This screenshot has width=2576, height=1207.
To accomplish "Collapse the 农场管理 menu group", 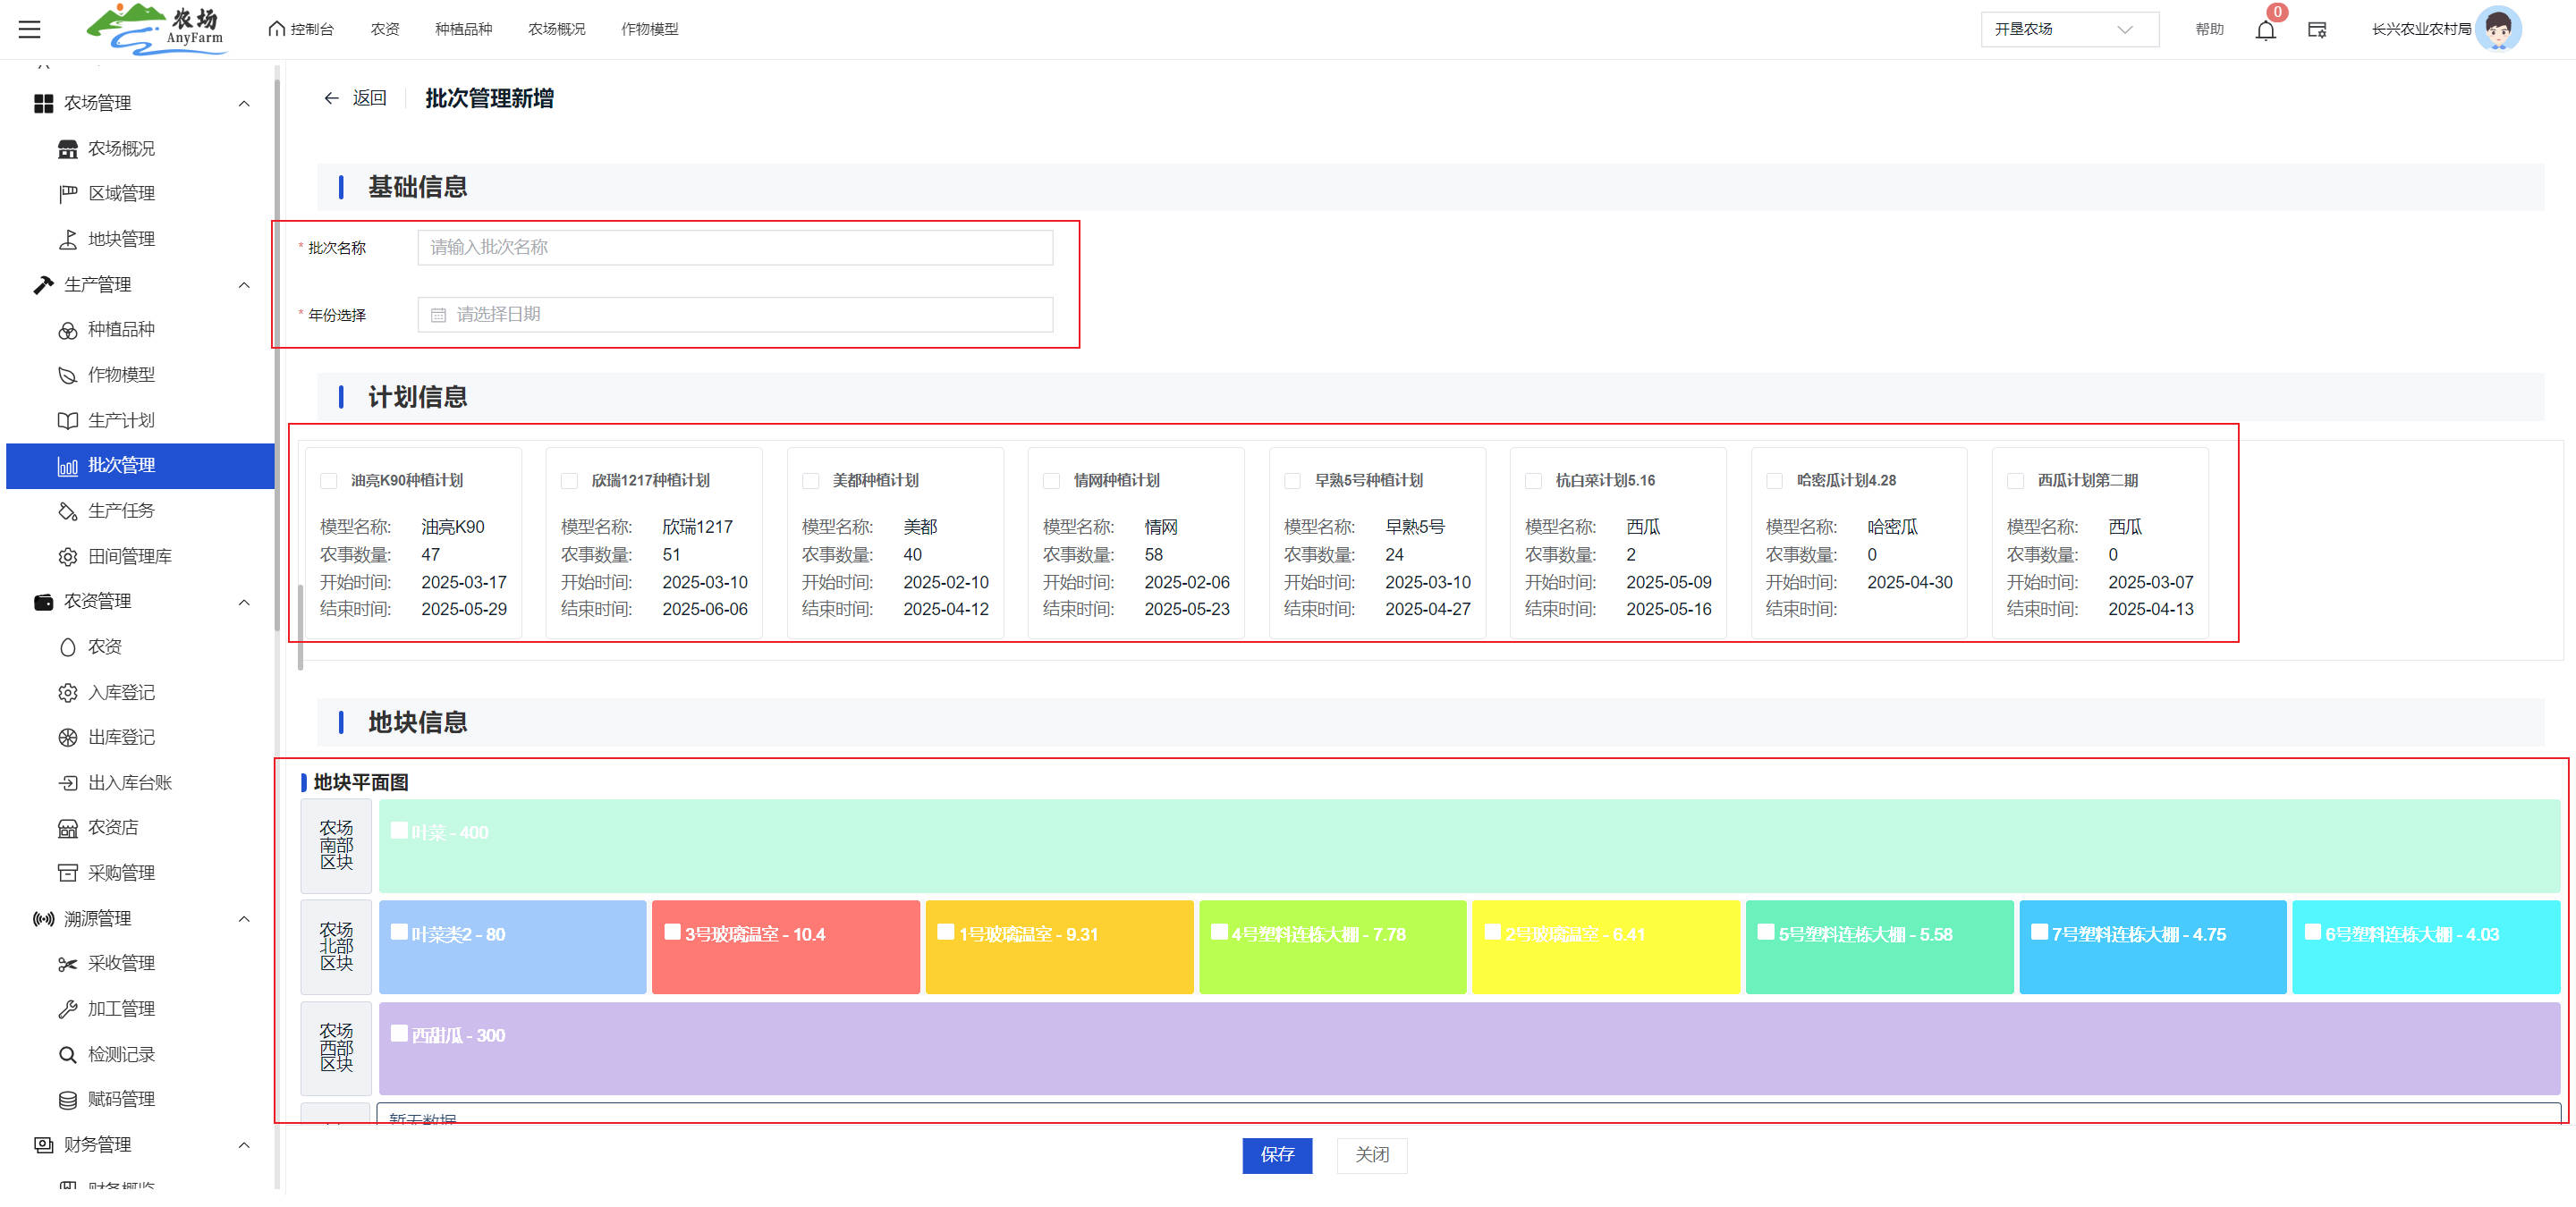I will click(x=244, y=103).
